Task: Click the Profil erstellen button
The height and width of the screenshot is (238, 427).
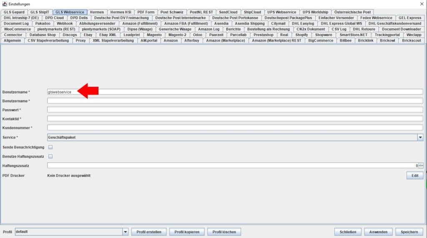Action: click(149, 232)
